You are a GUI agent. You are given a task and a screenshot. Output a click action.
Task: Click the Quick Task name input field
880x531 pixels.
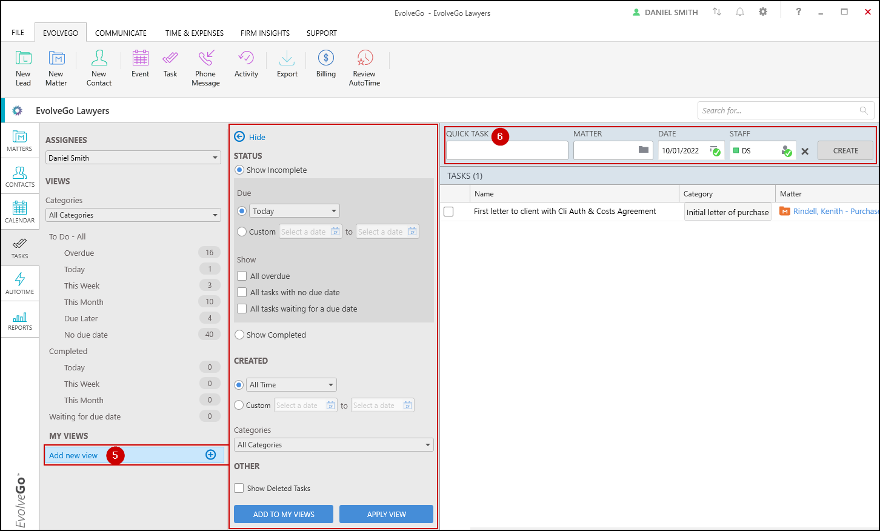point(507,150)
